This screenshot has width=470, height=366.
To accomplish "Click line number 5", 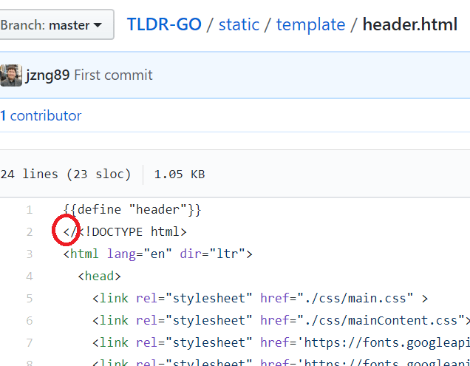I will 30,299.
